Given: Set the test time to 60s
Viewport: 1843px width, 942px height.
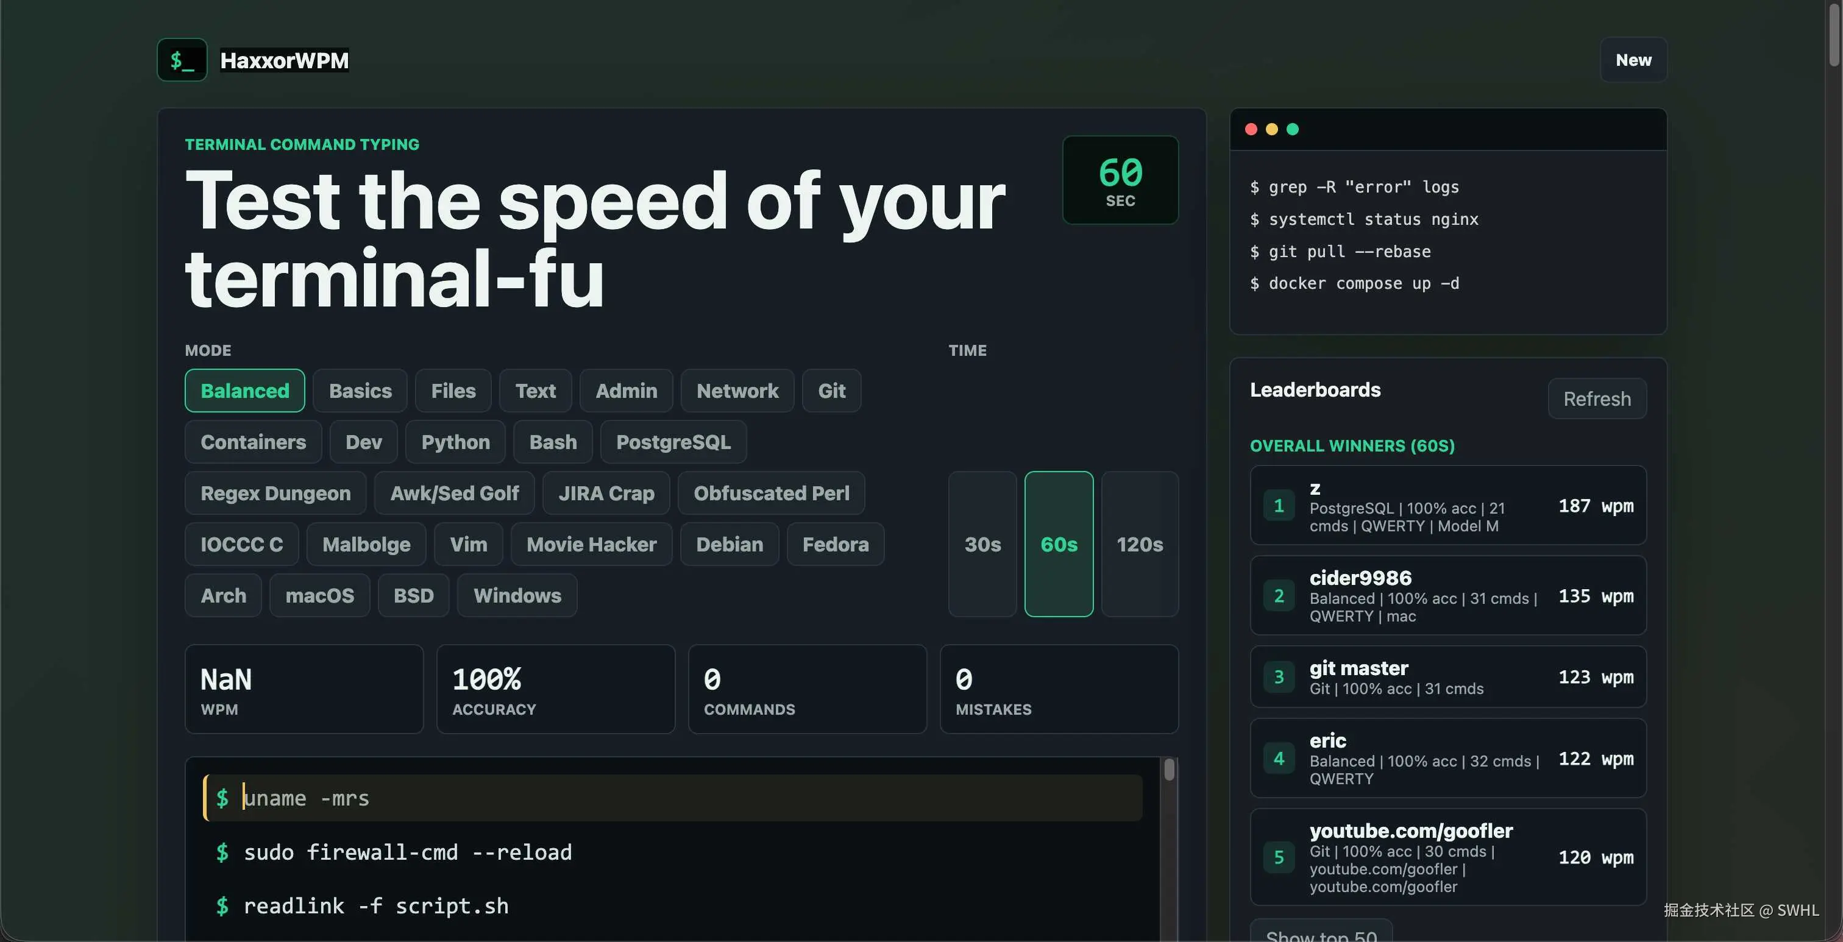Looking at the screenshot, I should [x=1059, y=544].
